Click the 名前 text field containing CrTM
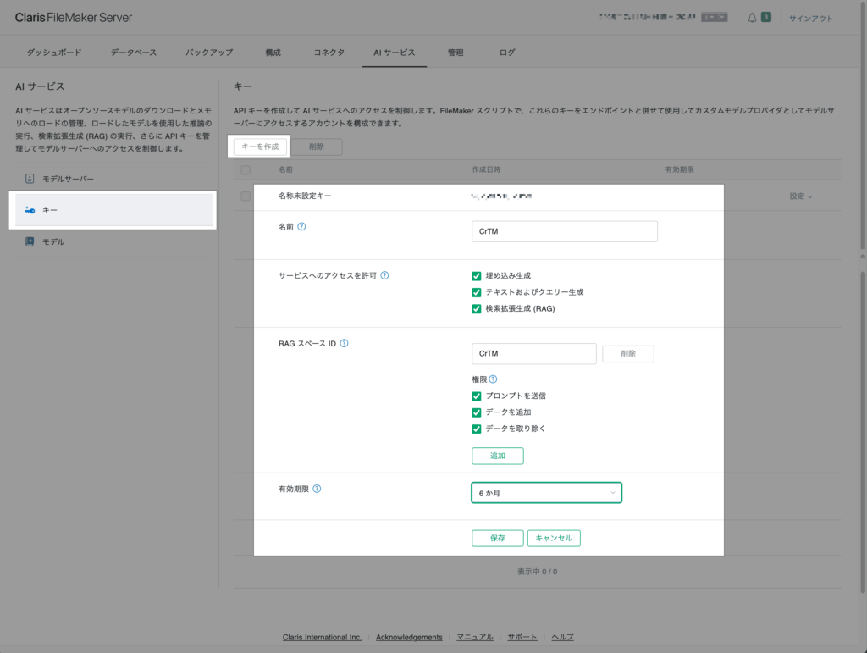 (x=565, y=231)
